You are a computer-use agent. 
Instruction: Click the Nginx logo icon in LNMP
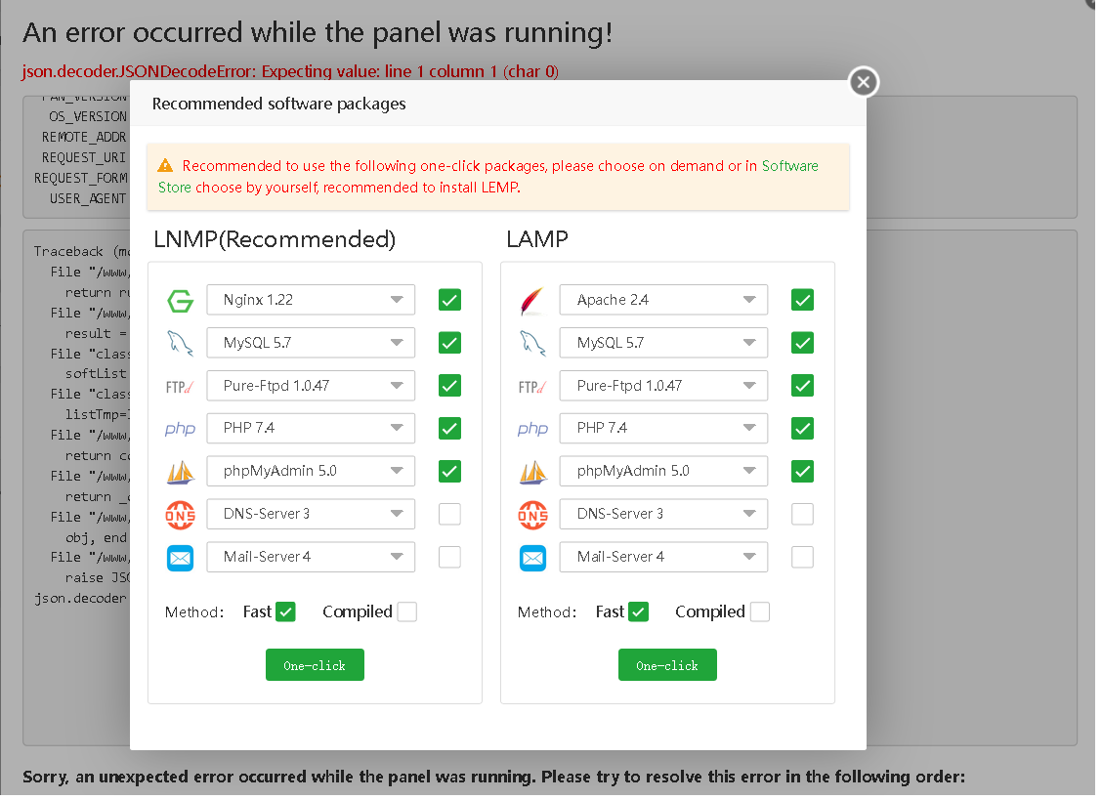click(181, 301)
